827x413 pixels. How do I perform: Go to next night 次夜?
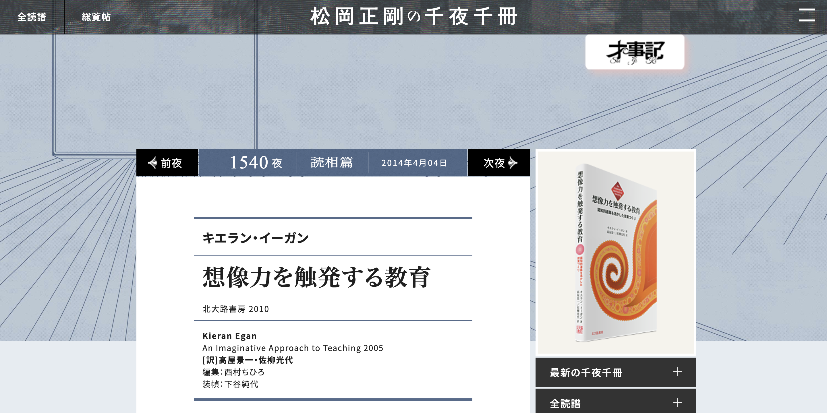pos(494,163)
